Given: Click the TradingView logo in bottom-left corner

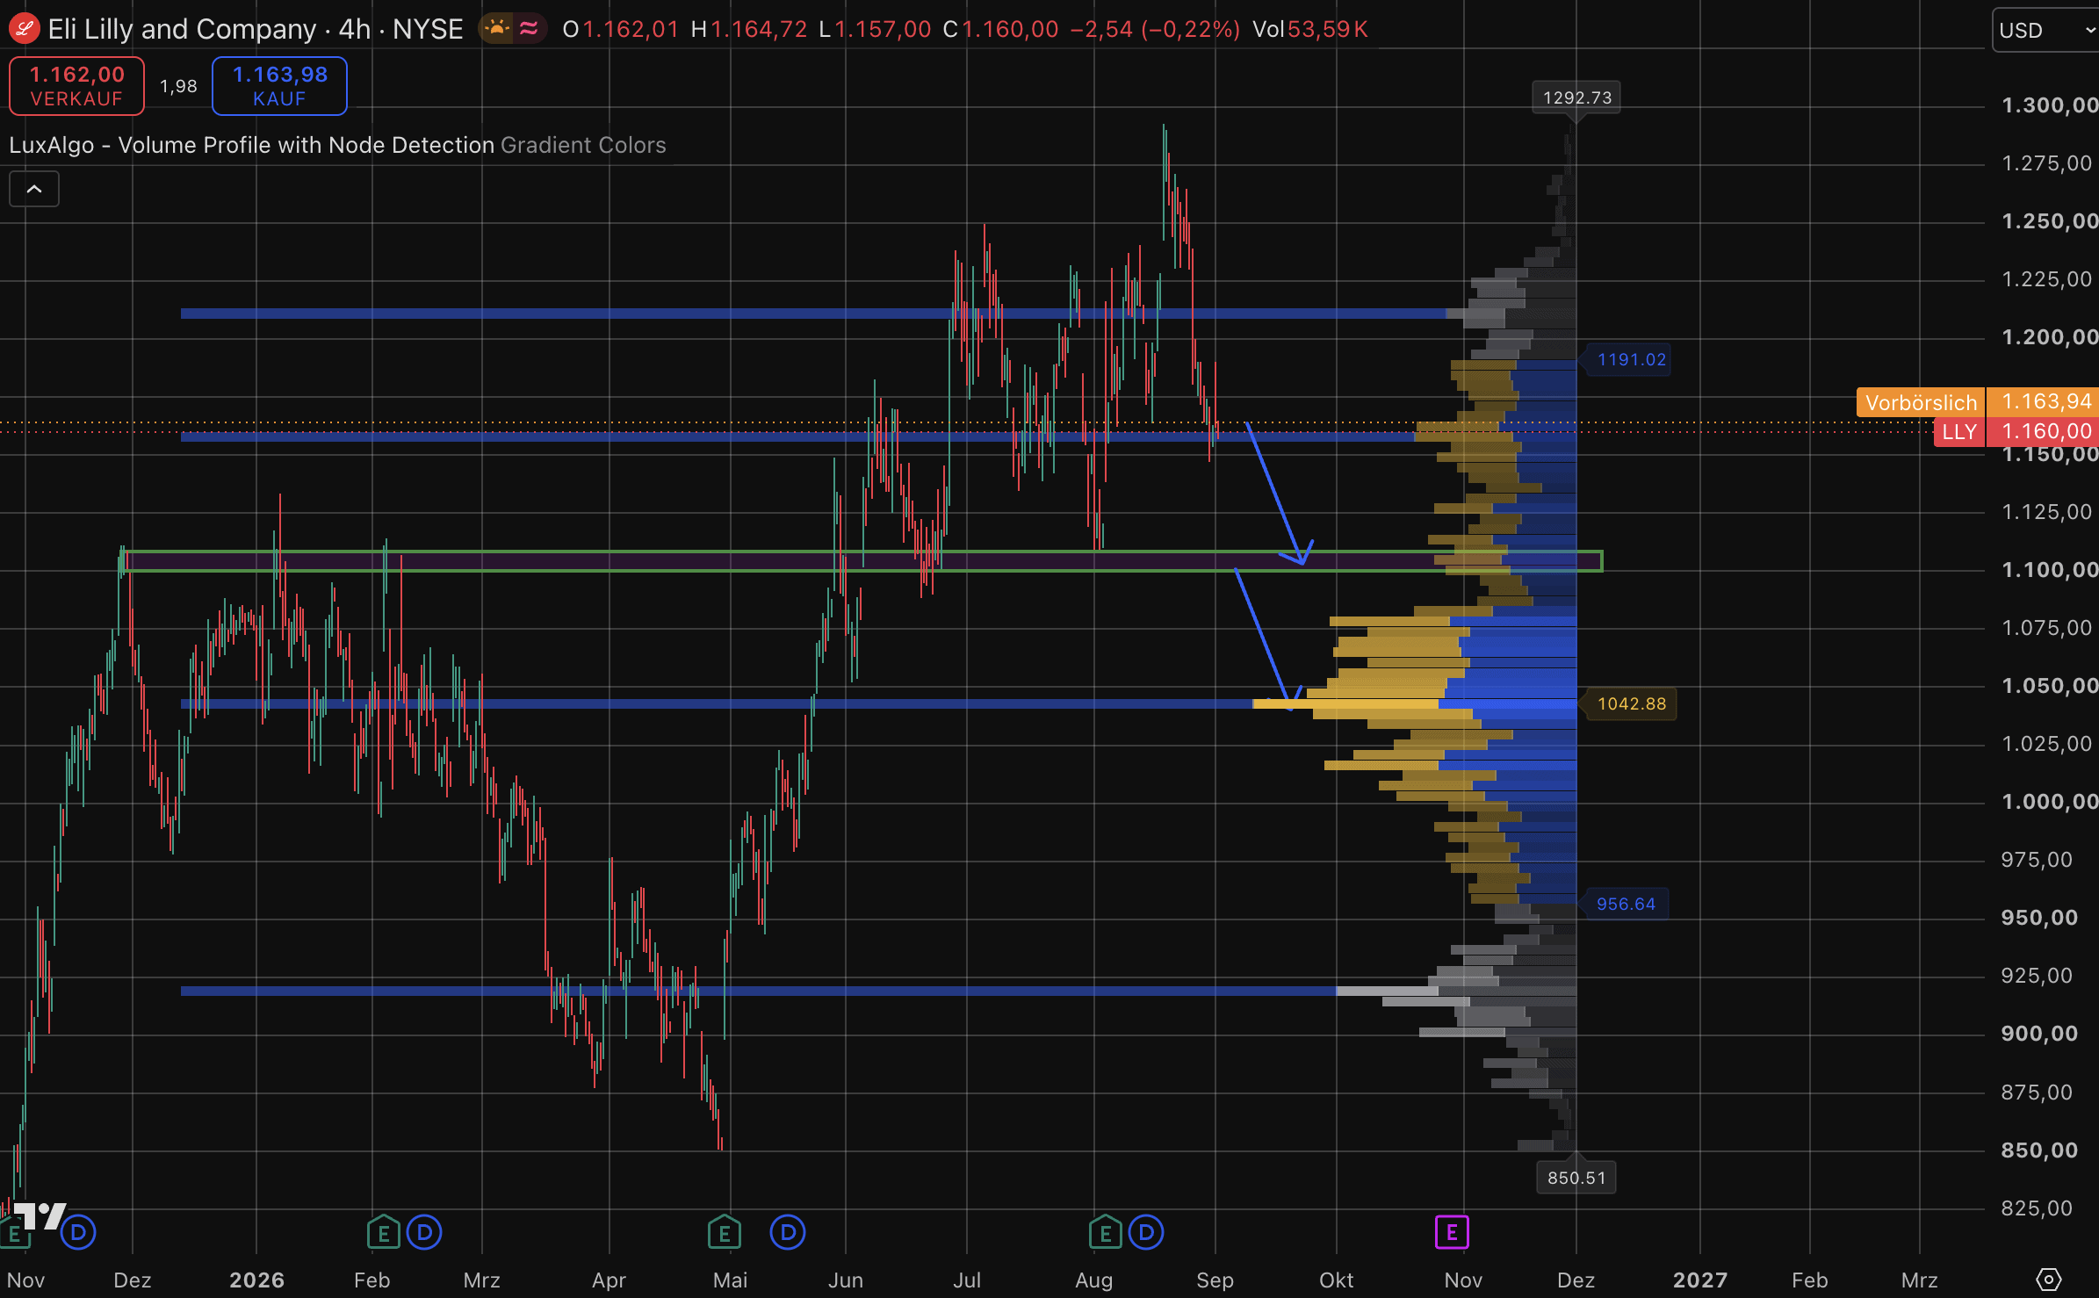Looking at the screenshot, I should [x=39, y=1215].
